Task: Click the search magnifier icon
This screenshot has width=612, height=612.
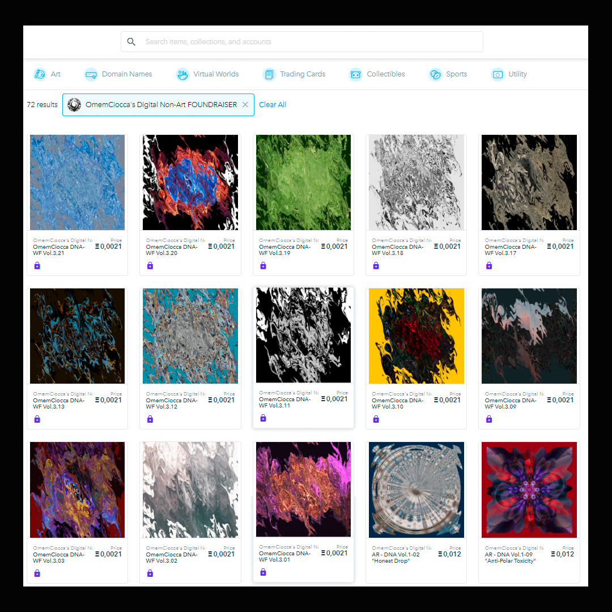Action: pos(131,42)
